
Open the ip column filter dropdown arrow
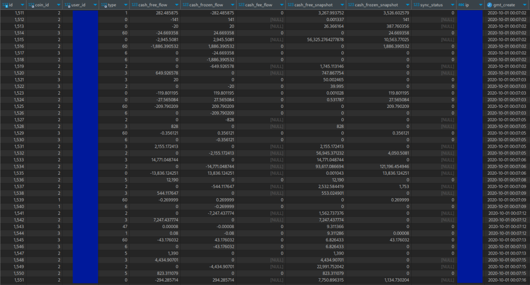(x=480, y=5)
